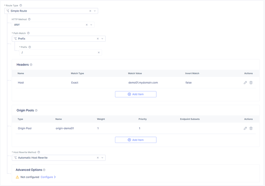The image size is (265, 186).
Task: Open Advanced Options help icon
Action: [44, 170]
